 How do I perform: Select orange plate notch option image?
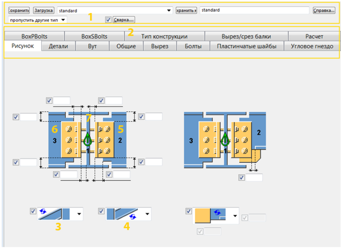[210, 216]
